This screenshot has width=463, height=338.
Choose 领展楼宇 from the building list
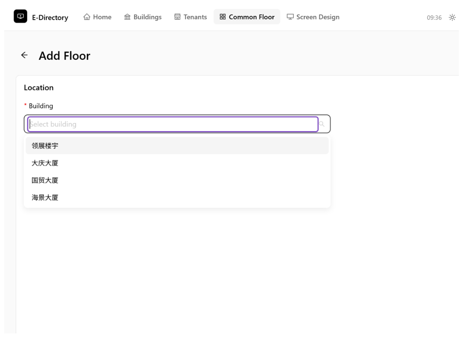pos(177,145)
